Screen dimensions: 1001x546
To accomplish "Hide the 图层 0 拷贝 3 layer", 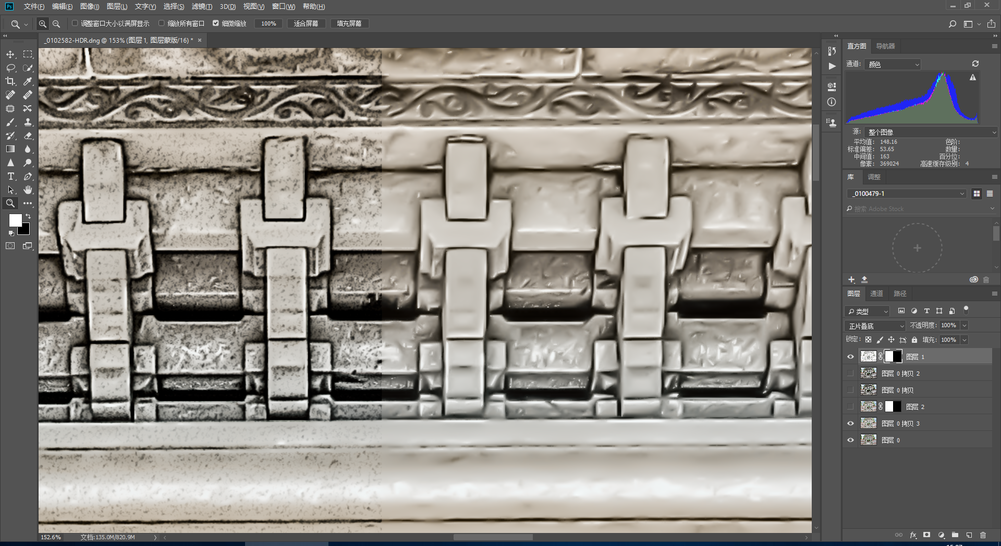I will [850, 424].
